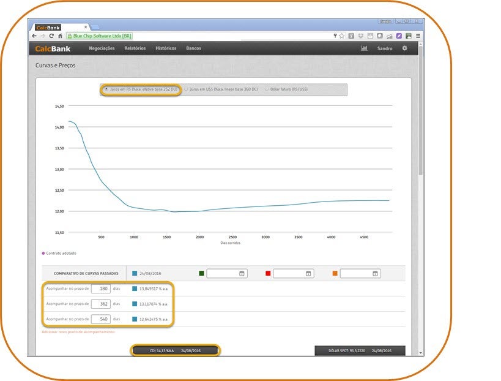501x381 pixels.
Task: Click the browser home button
Action: tap(60, 36)
